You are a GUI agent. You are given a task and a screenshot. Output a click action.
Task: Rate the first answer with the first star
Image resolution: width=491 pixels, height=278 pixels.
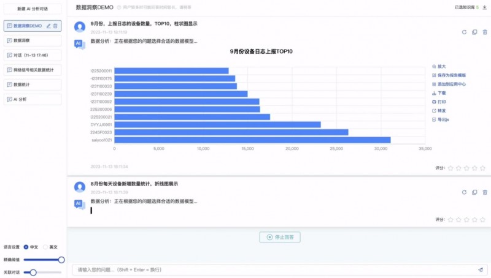[x=450, y=167]
